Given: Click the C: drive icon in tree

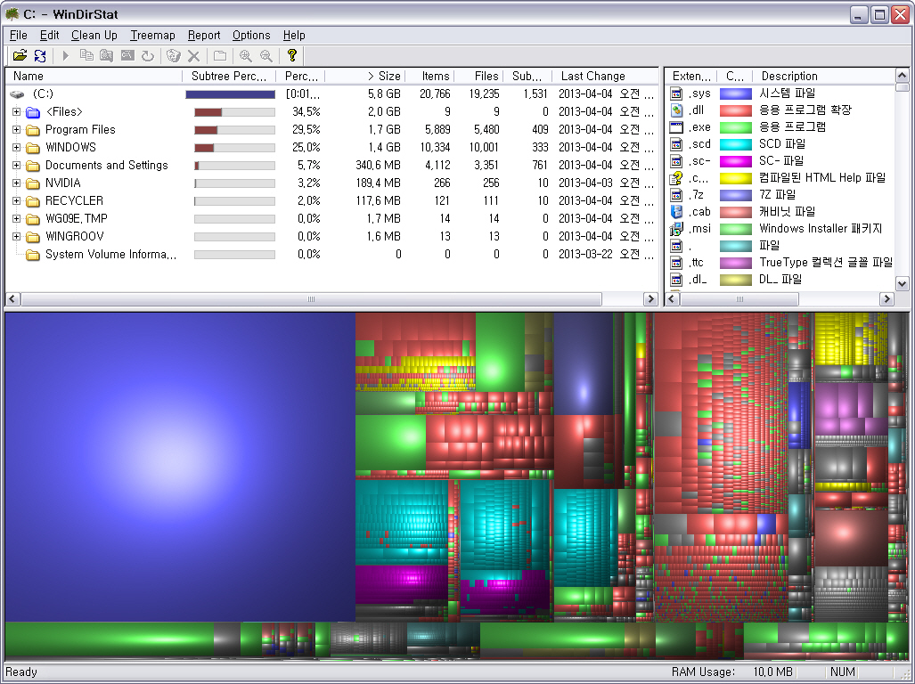Looking at the screenshot, I should click(17, 94).
